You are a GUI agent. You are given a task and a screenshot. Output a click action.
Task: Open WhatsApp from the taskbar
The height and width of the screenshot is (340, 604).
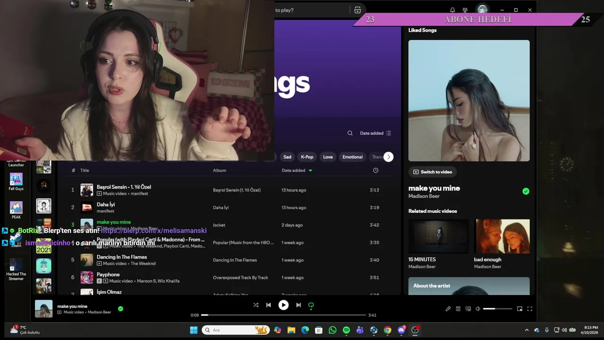[x=333, y=330]
